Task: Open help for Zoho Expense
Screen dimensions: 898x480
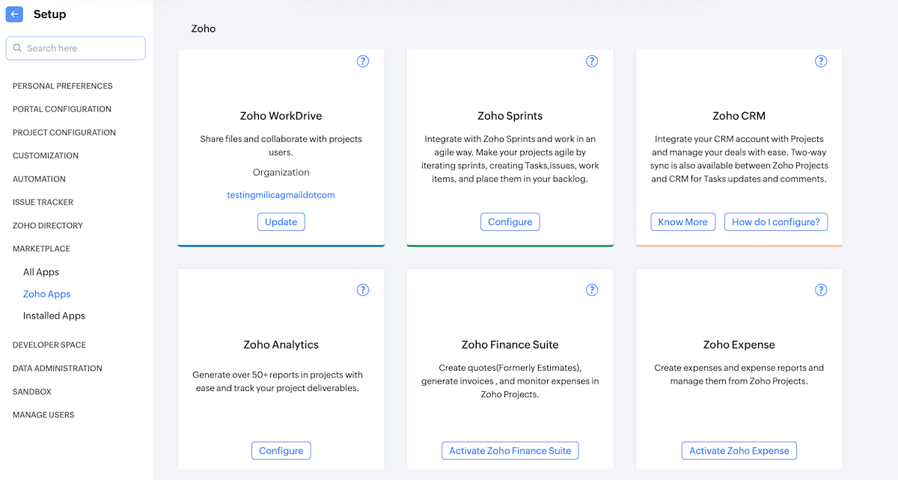Action: click(x=821, y=290)
